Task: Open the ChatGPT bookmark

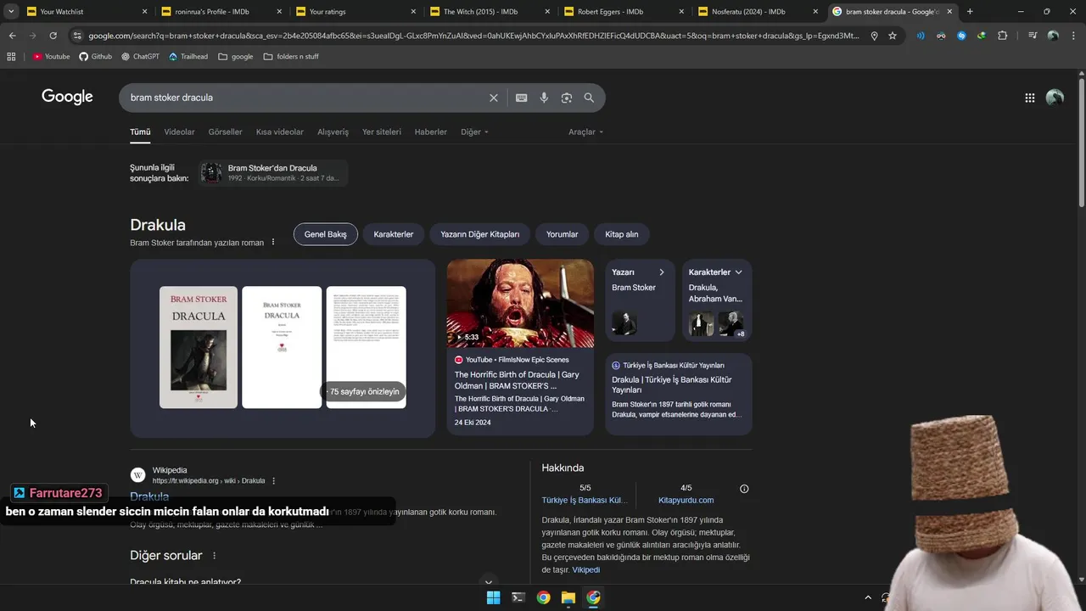Action: 140,56
